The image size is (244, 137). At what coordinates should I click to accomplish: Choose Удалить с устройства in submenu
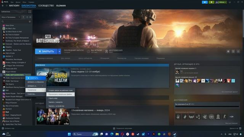(x=60, y=106)
